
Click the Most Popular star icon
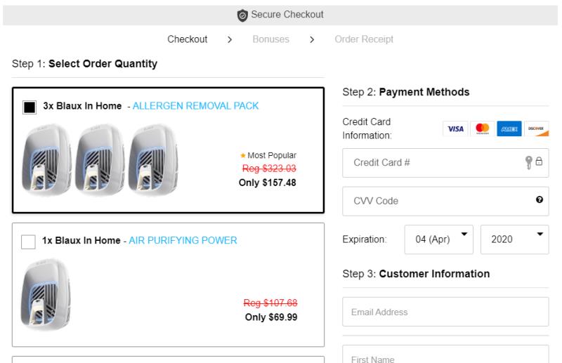point(242,156)
